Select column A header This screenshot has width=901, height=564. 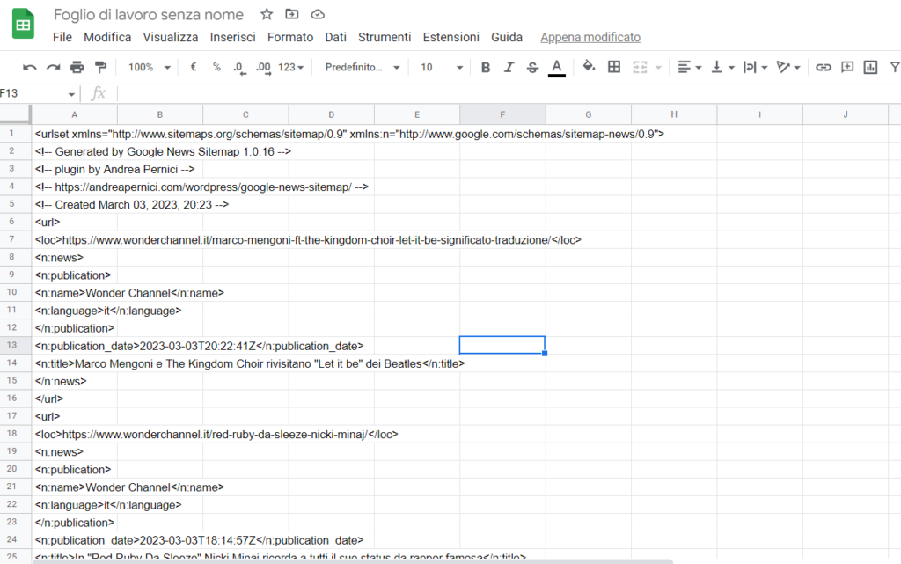(74, 115)
